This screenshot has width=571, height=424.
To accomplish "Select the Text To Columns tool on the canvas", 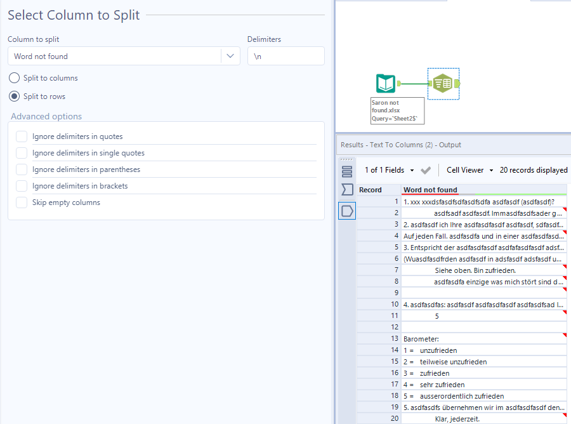I will click(x=443, y=83).
